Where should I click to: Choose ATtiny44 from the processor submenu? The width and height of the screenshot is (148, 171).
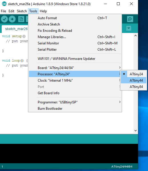pyautogui.click(x=133, y=80)
